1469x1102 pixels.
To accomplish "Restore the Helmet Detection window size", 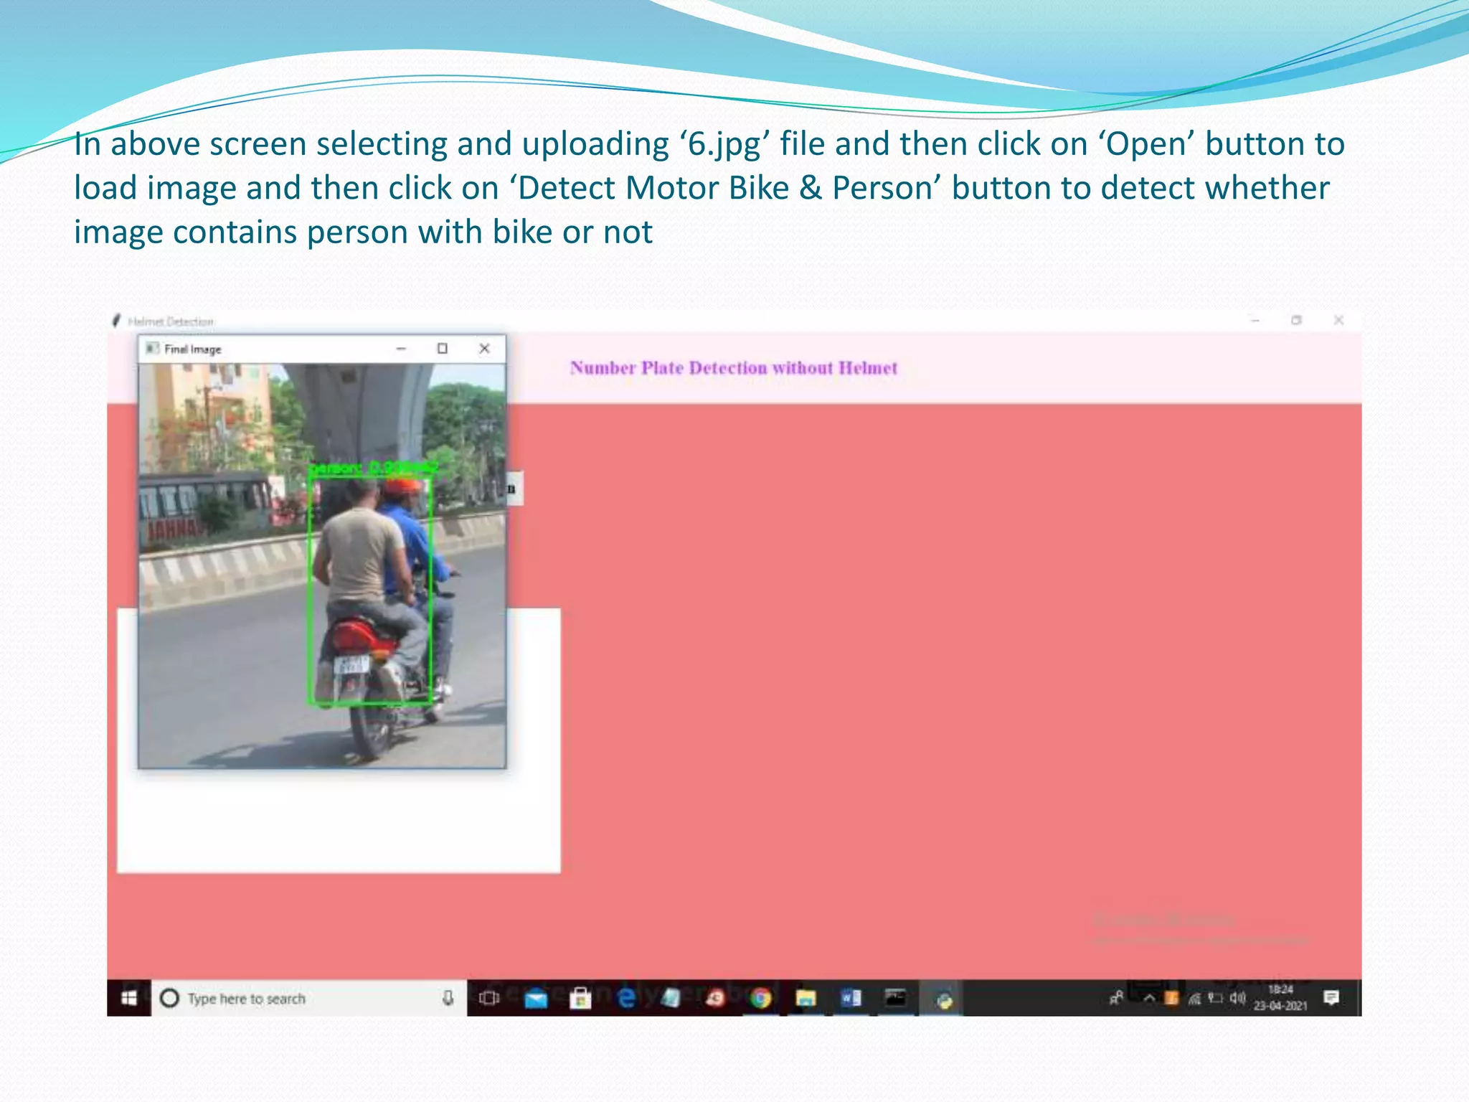I will pyautogui.click(x=1296, y=320).
